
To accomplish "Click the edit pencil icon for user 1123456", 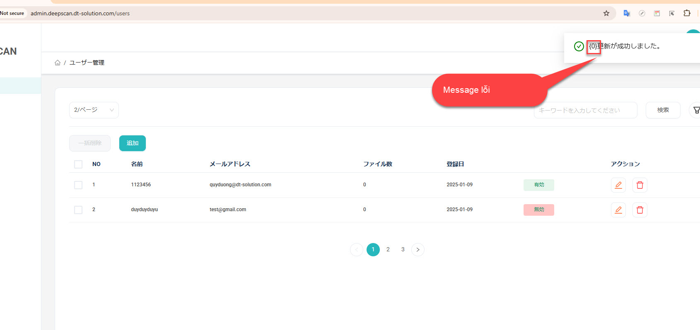I will coord(618,185).
